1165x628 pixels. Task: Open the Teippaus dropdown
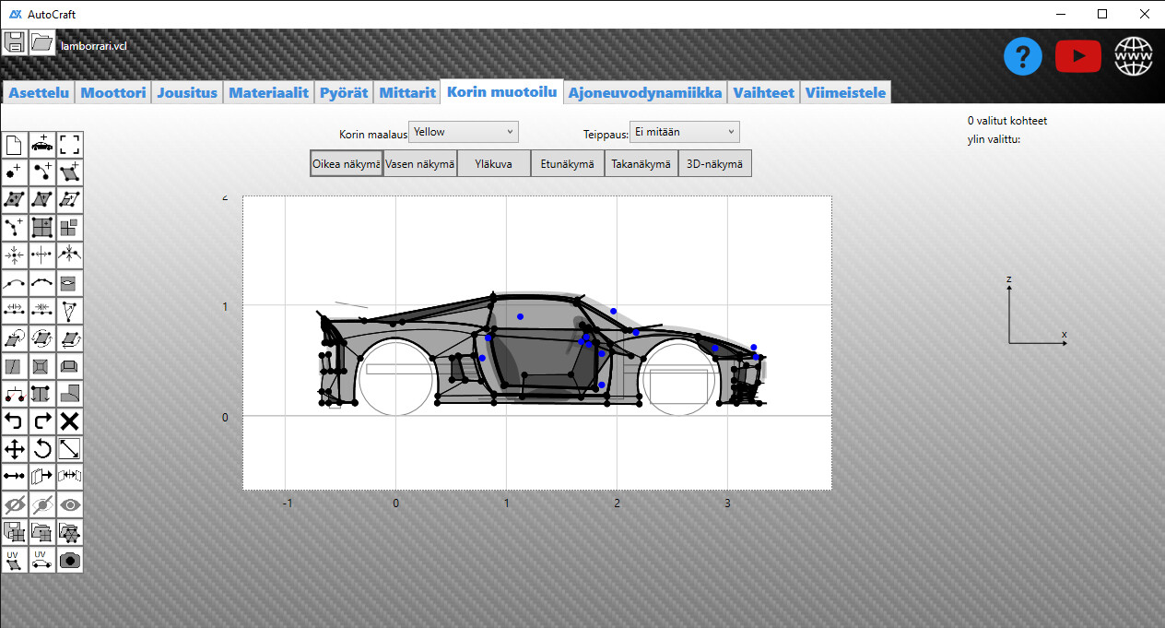click(684, 132)
